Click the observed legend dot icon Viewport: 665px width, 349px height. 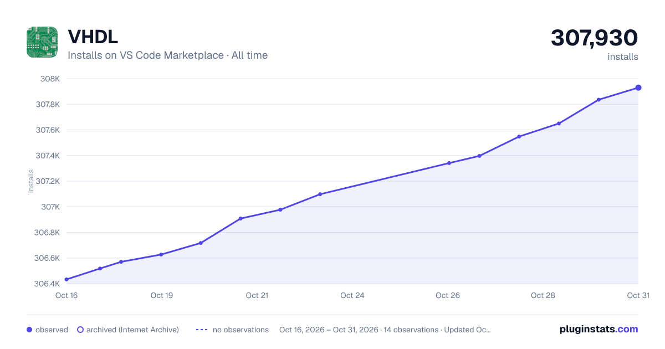(x=29, y=330)
